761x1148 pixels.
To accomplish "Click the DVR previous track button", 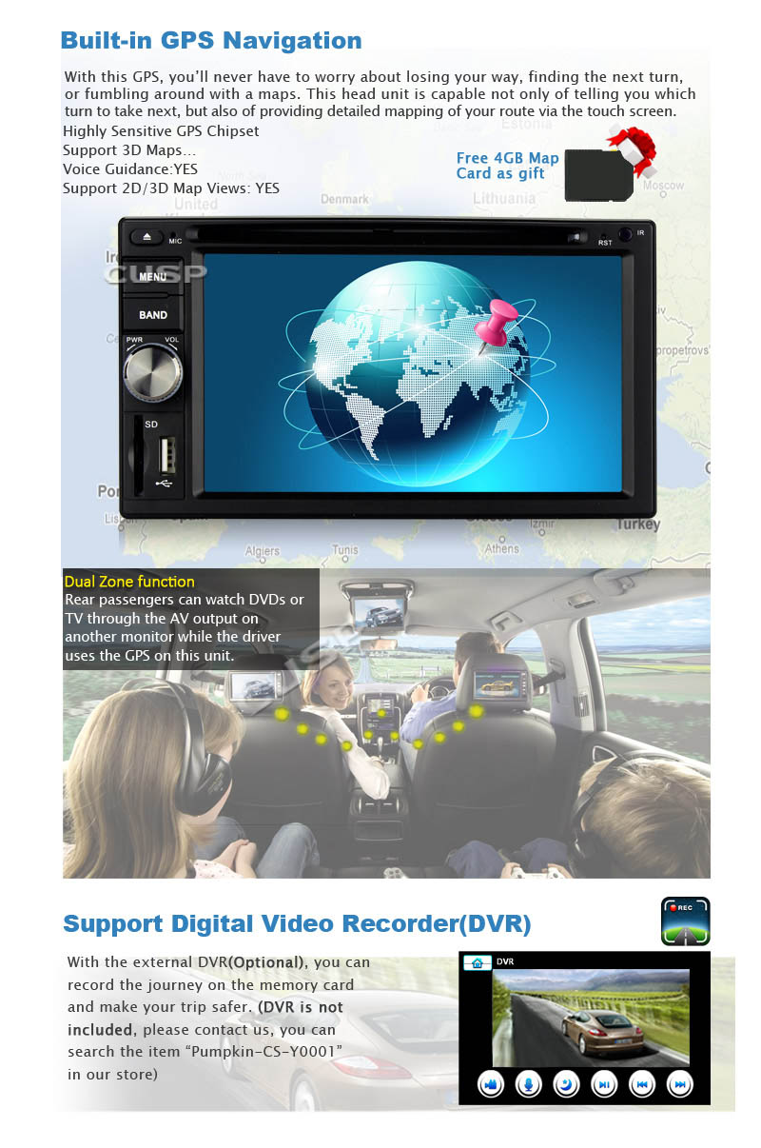I will point(642,1083).
